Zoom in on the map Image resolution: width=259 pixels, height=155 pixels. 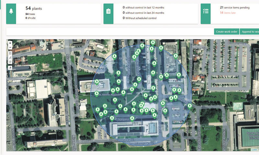(10, 43)
